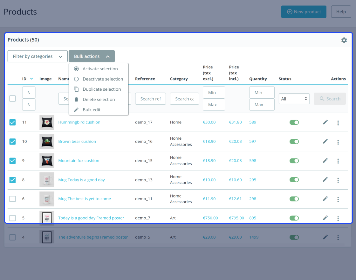Edit Brown bear cushion via pencil icon
Image resolution: width=356 pixels, height=280 pixels.
pyautogui.click(x=325, y=141)
